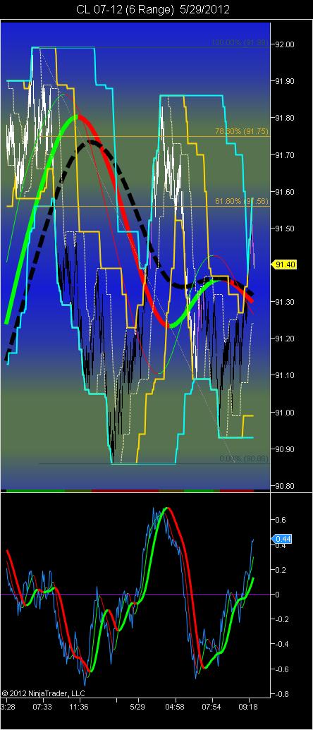Viewport: 313px width, 730px height.
Task: Click the 90.90 price axis label
Action: click(x=284, y=449)
